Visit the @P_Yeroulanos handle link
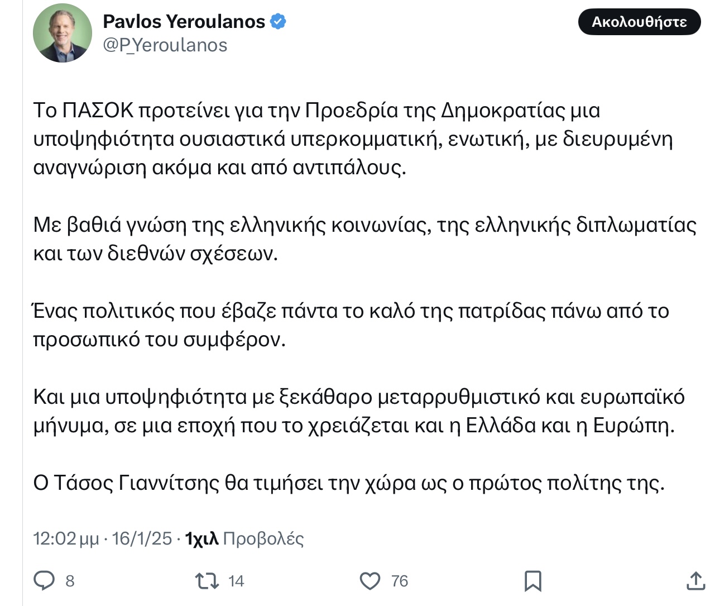This screenshot has width=710, height=606. click(165, 45)
